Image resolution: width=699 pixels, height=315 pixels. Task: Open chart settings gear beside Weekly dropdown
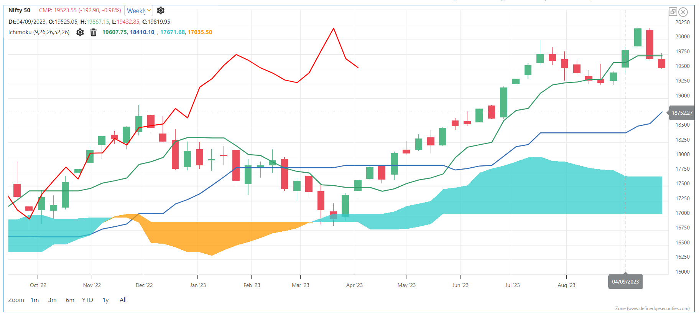pyautogui.click(x=161, y=10)
